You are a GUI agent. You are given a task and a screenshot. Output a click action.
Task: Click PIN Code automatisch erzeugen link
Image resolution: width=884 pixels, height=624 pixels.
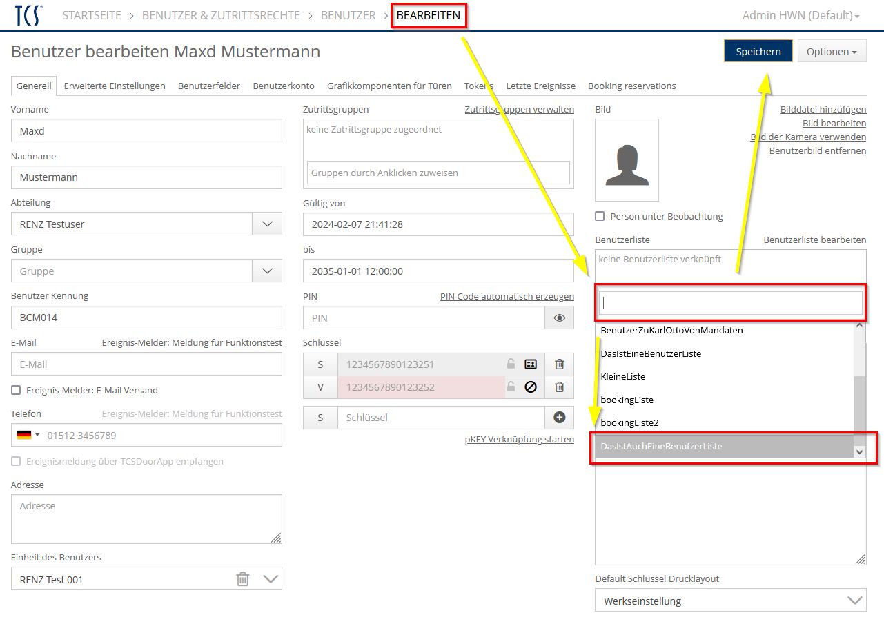click(x=507, y=297)
